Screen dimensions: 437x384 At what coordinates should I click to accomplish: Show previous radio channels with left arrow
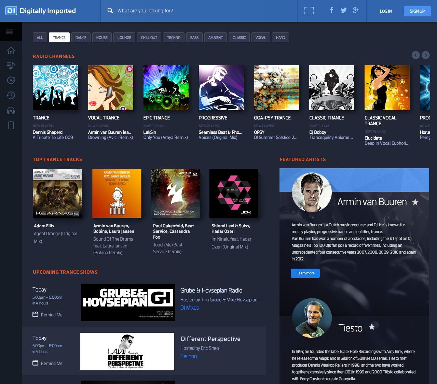415,55
